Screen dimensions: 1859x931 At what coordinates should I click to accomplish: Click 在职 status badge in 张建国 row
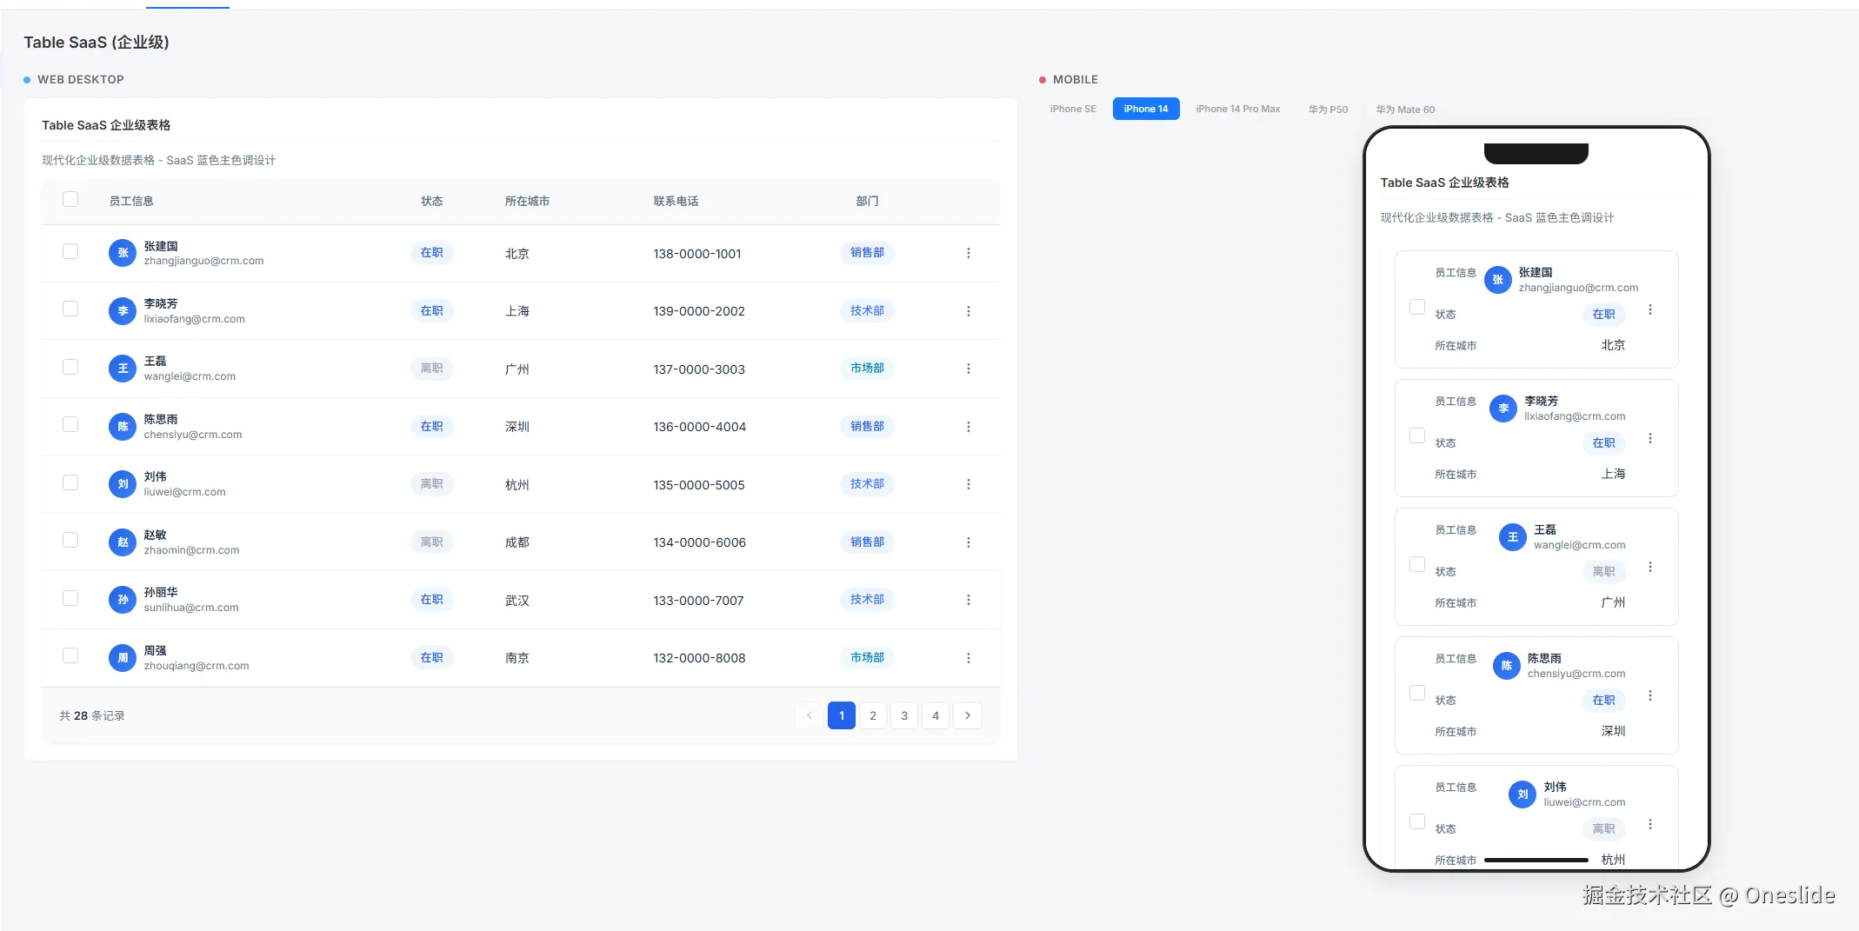click(x=431, y=252)
